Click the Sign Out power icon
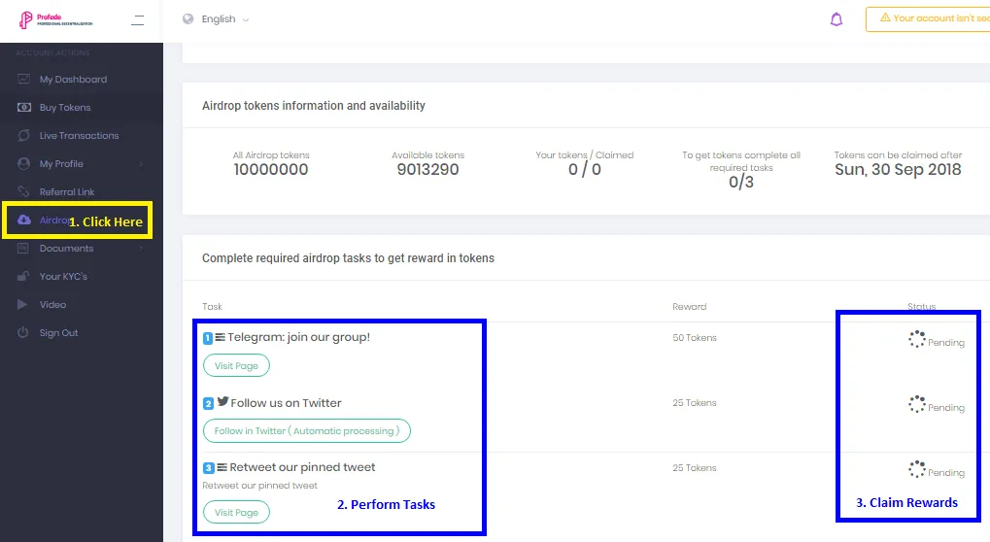This screenshot has width=990, height=542. click(23, 332)
